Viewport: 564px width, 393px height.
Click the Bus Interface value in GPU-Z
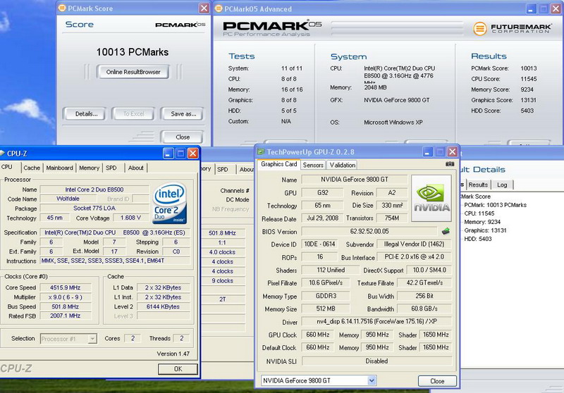[x=414, y=257]
